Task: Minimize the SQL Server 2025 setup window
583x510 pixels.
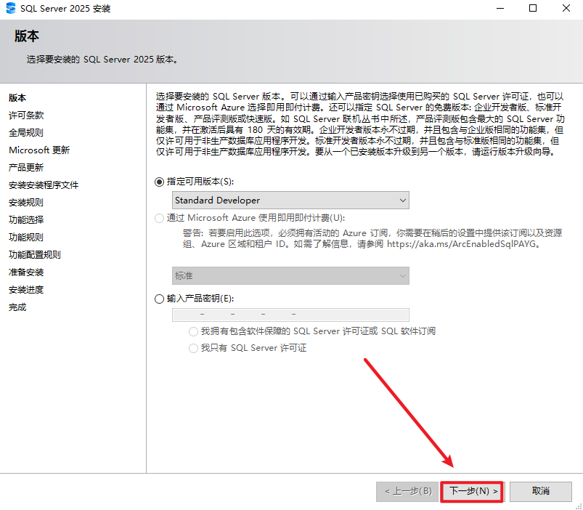Action: click(500, 9)
